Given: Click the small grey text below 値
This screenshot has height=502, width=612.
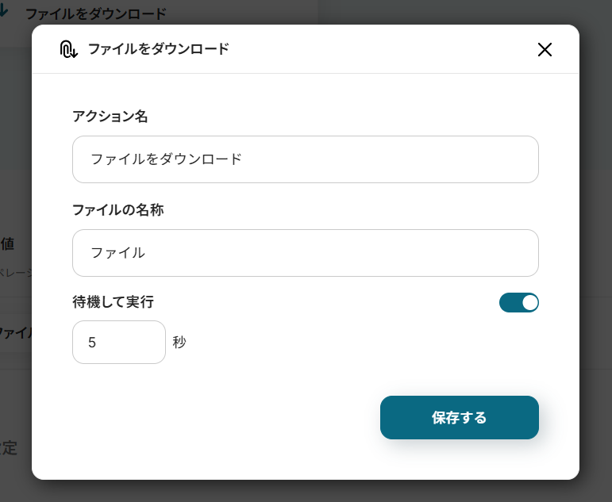Looking at the screenshot, I should tap(15, 273).
